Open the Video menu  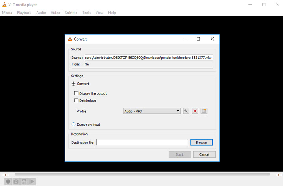pos(55,13)
